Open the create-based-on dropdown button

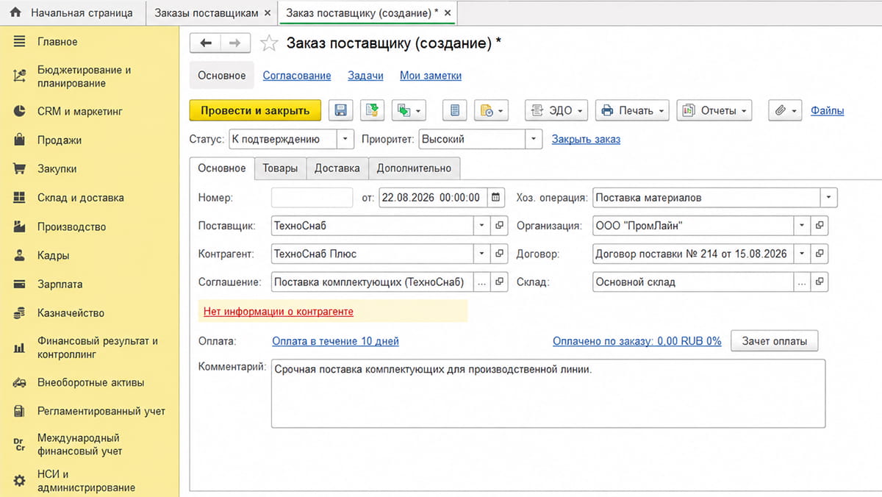click(x=409, y=111)
